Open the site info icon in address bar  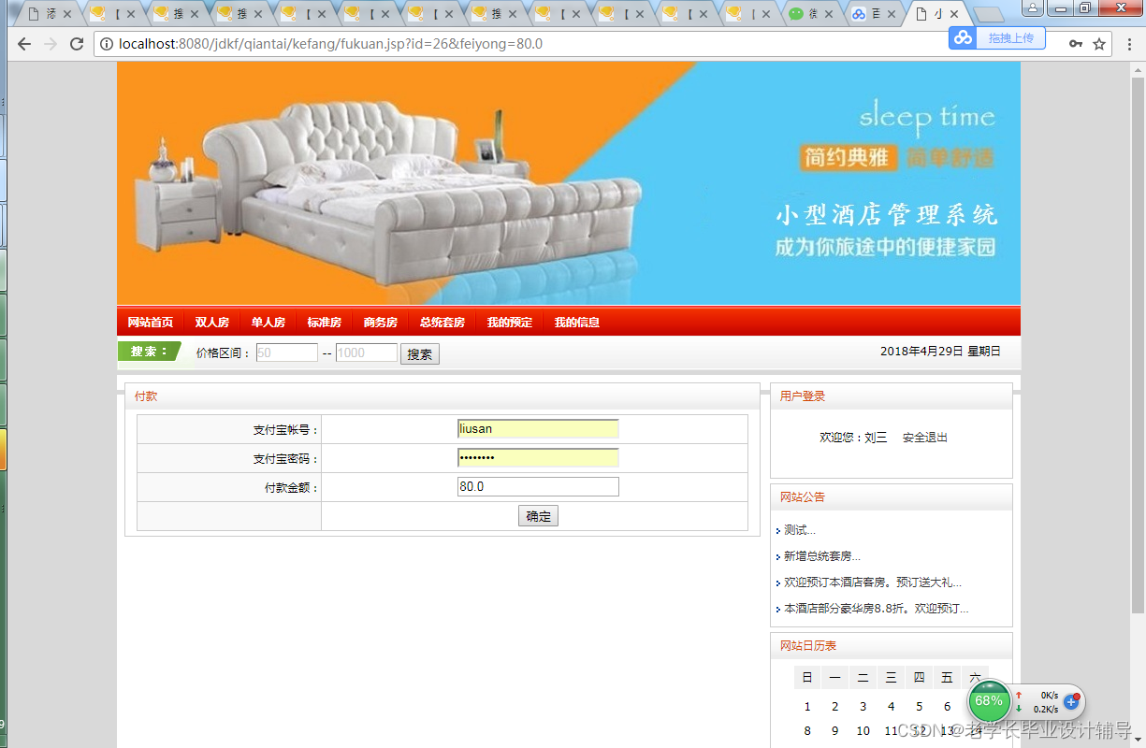[x=106, y=43]
